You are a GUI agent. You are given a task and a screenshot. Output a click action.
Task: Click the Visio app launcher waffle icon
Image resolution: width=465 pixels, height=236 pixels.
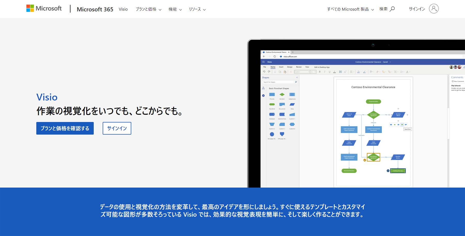coord(263,62)
